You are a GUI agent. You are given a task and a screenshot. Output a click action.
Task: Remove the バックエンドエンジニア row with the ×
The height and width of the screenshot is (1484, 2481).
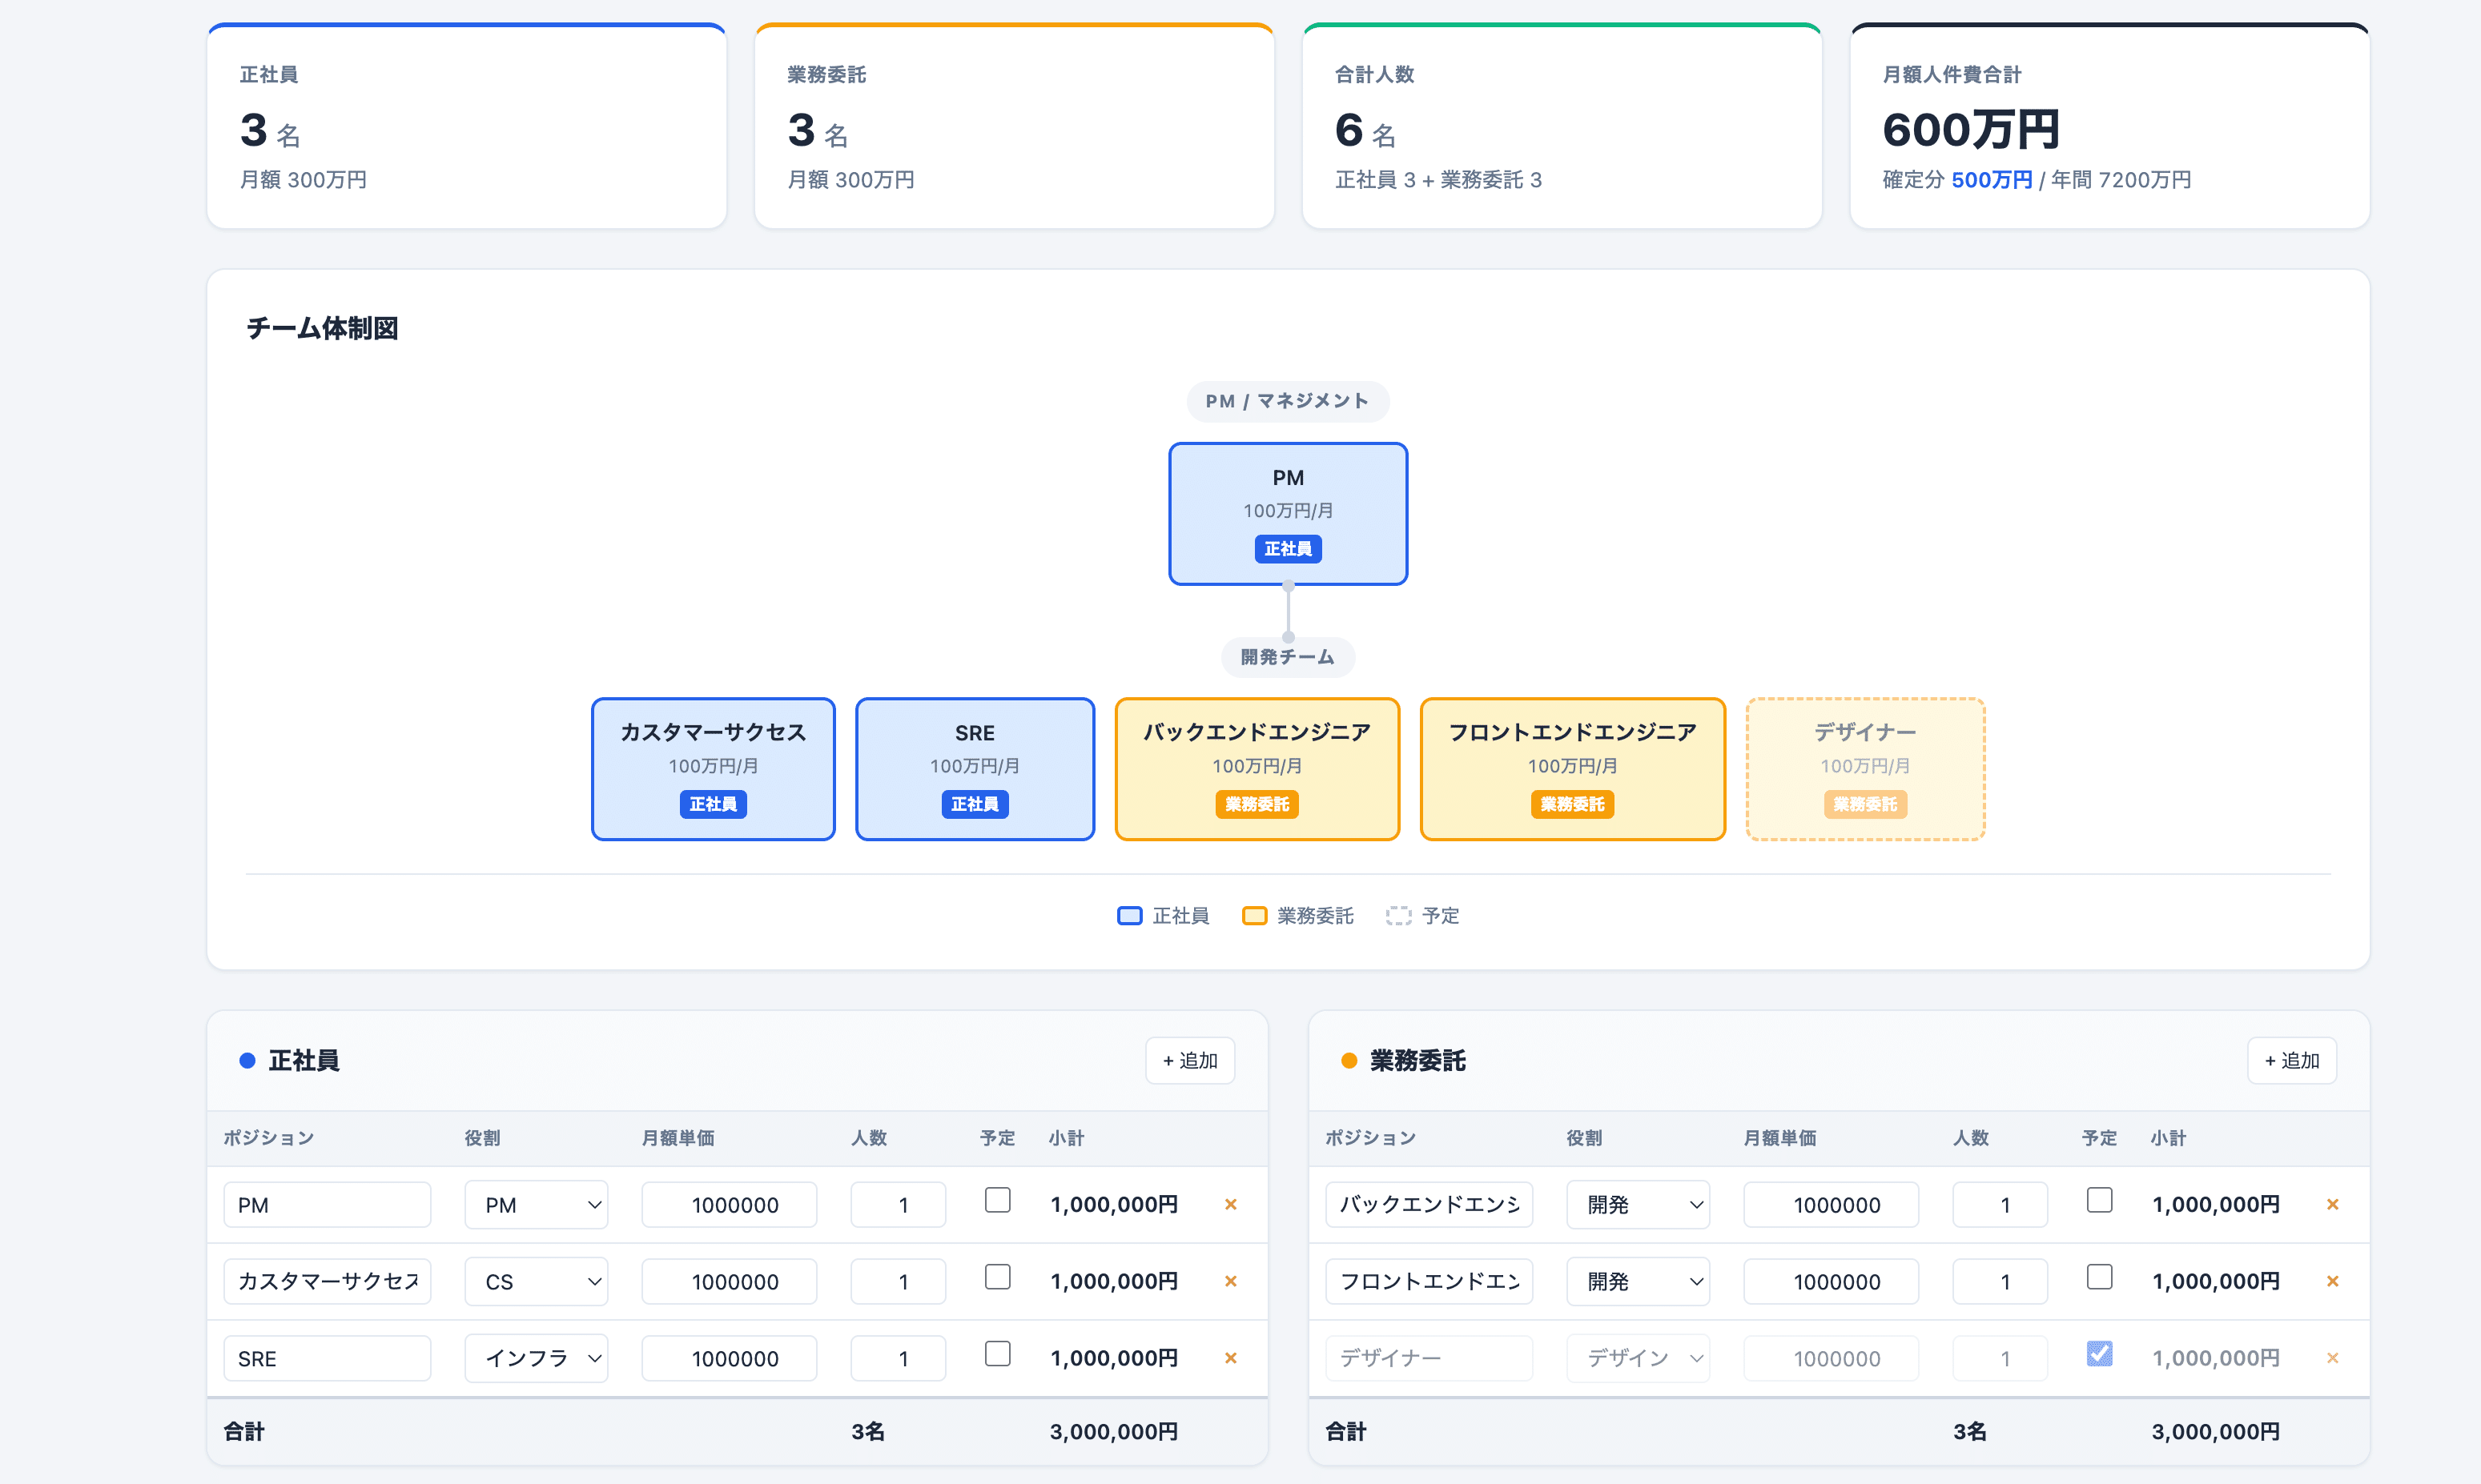(2332, 1204)
